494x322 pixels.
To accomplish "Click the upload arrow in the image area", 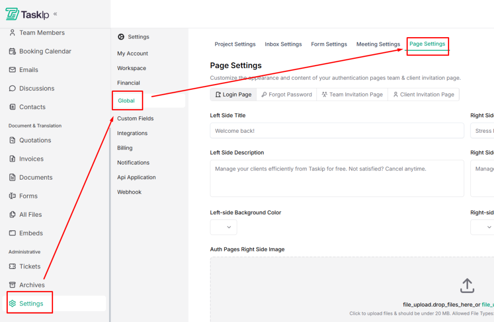I will pos(467,285).
